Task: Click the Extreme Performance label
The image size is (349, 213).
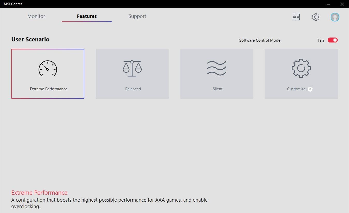Action: coord(49,89)
